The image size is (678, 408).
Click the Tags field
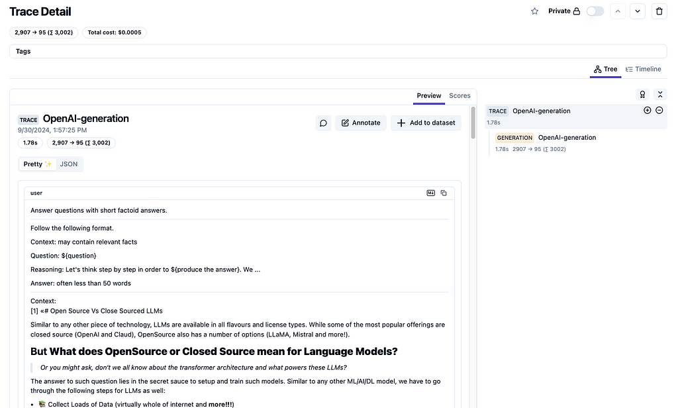tap(338, 51)
